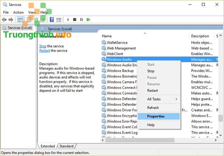Select the Windows Backup service
The image size is (224, 156).
tap(120, 71)
